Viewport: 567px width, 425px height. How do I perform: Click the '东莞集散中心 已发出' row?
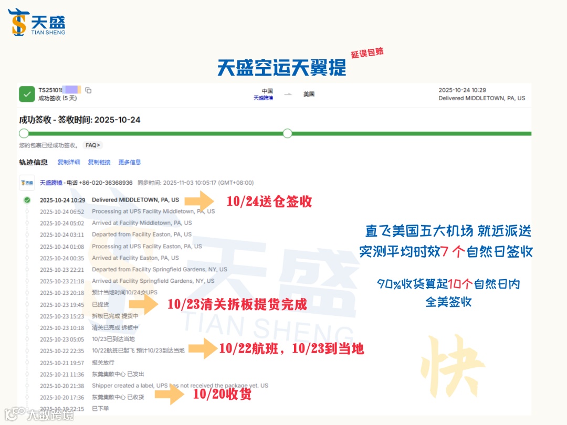coord(92,375)
